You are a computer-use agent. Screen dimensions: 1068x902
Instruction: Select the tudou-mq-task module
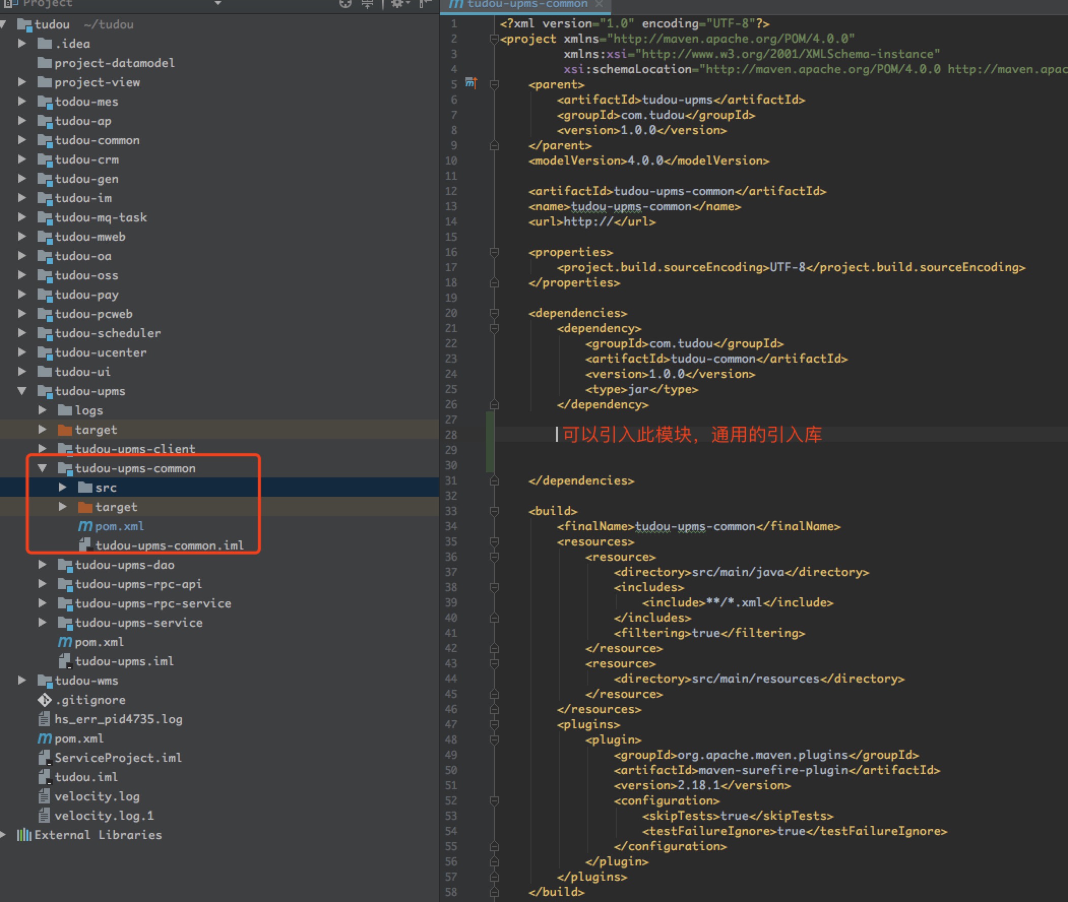(x=101, y=217)
